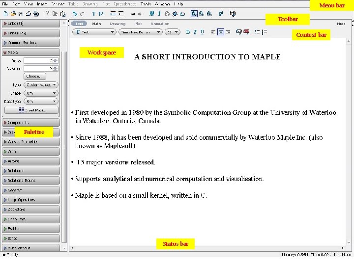354x265 pixels.
Task: Click the document title A SHORT INTRODUCTION TO MAPLE
Action: (207, 57)
